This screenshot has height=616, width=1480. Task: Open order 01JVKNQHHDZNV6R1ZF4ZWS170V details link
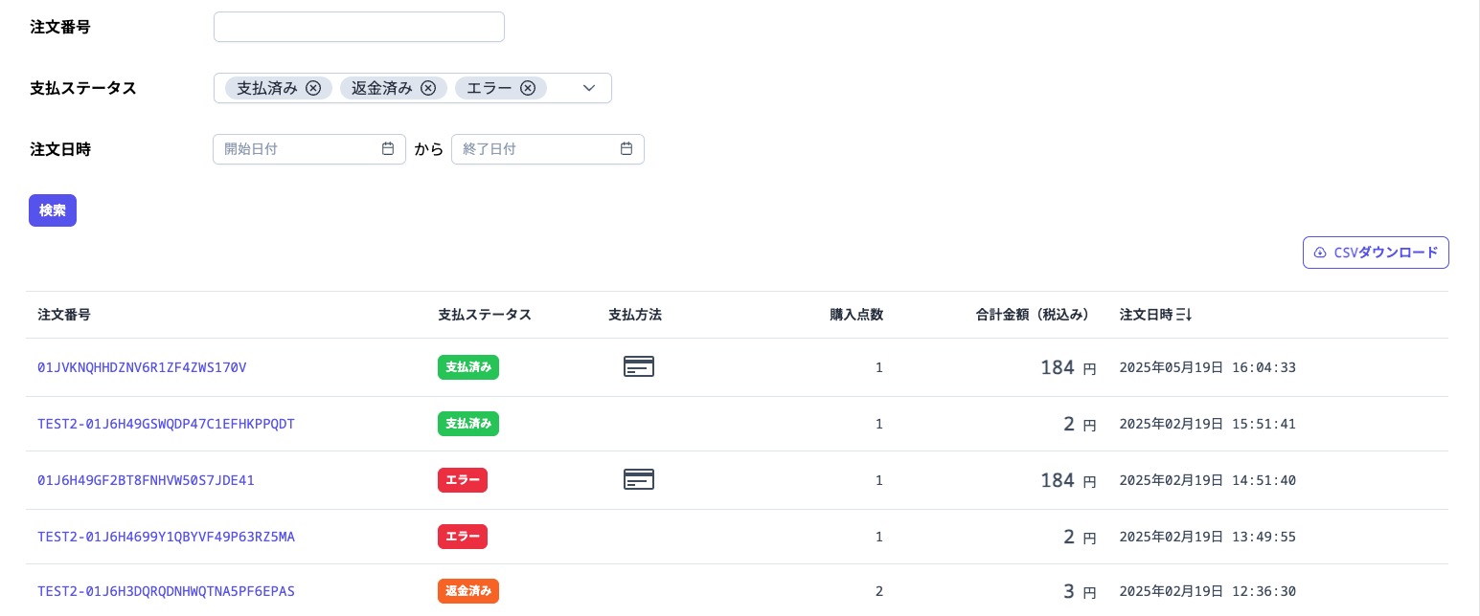[141, 367]
